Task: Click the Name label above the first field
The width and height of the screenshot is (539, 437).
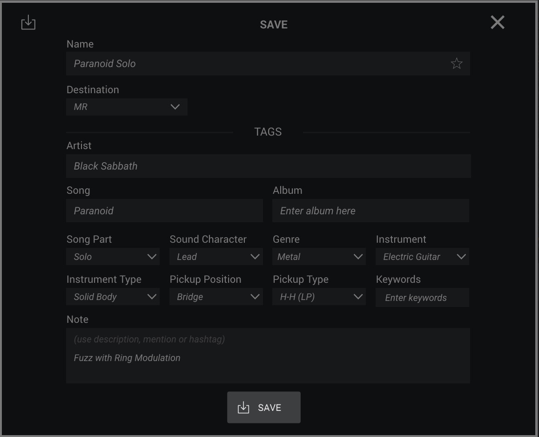Action: pyautogui.click(x=80, y=44)
